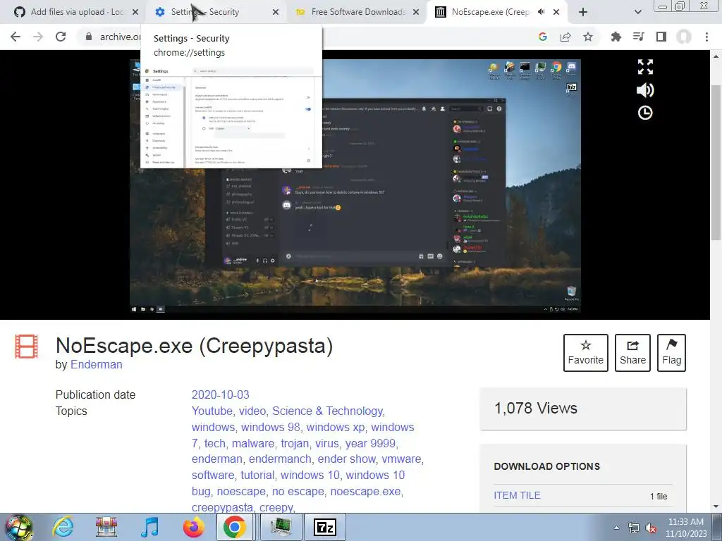The width and height of the screenshot is (722, 541).
Task: Close the Free Software Downloads tab
Action: tap(416, 12)
